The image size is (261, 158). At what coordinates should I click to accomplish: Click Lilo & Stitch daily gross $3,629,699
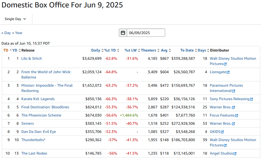(x=92, y=58)
